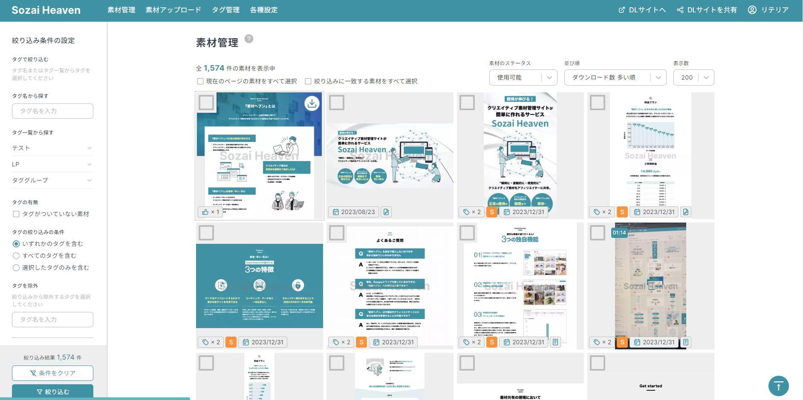Viewport: 803px width, 400px height.
Task: Expand the タググループ section
Action: 52,180
